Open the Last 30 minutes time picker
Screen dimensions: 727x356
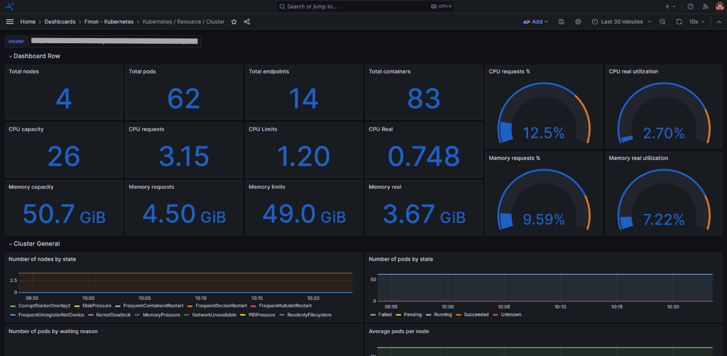click(x=621, y=22)
